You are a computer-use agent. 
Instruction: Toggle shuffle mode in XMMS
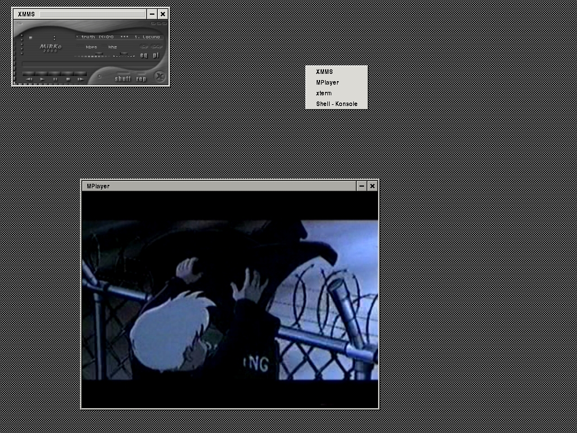click(122, 78)
